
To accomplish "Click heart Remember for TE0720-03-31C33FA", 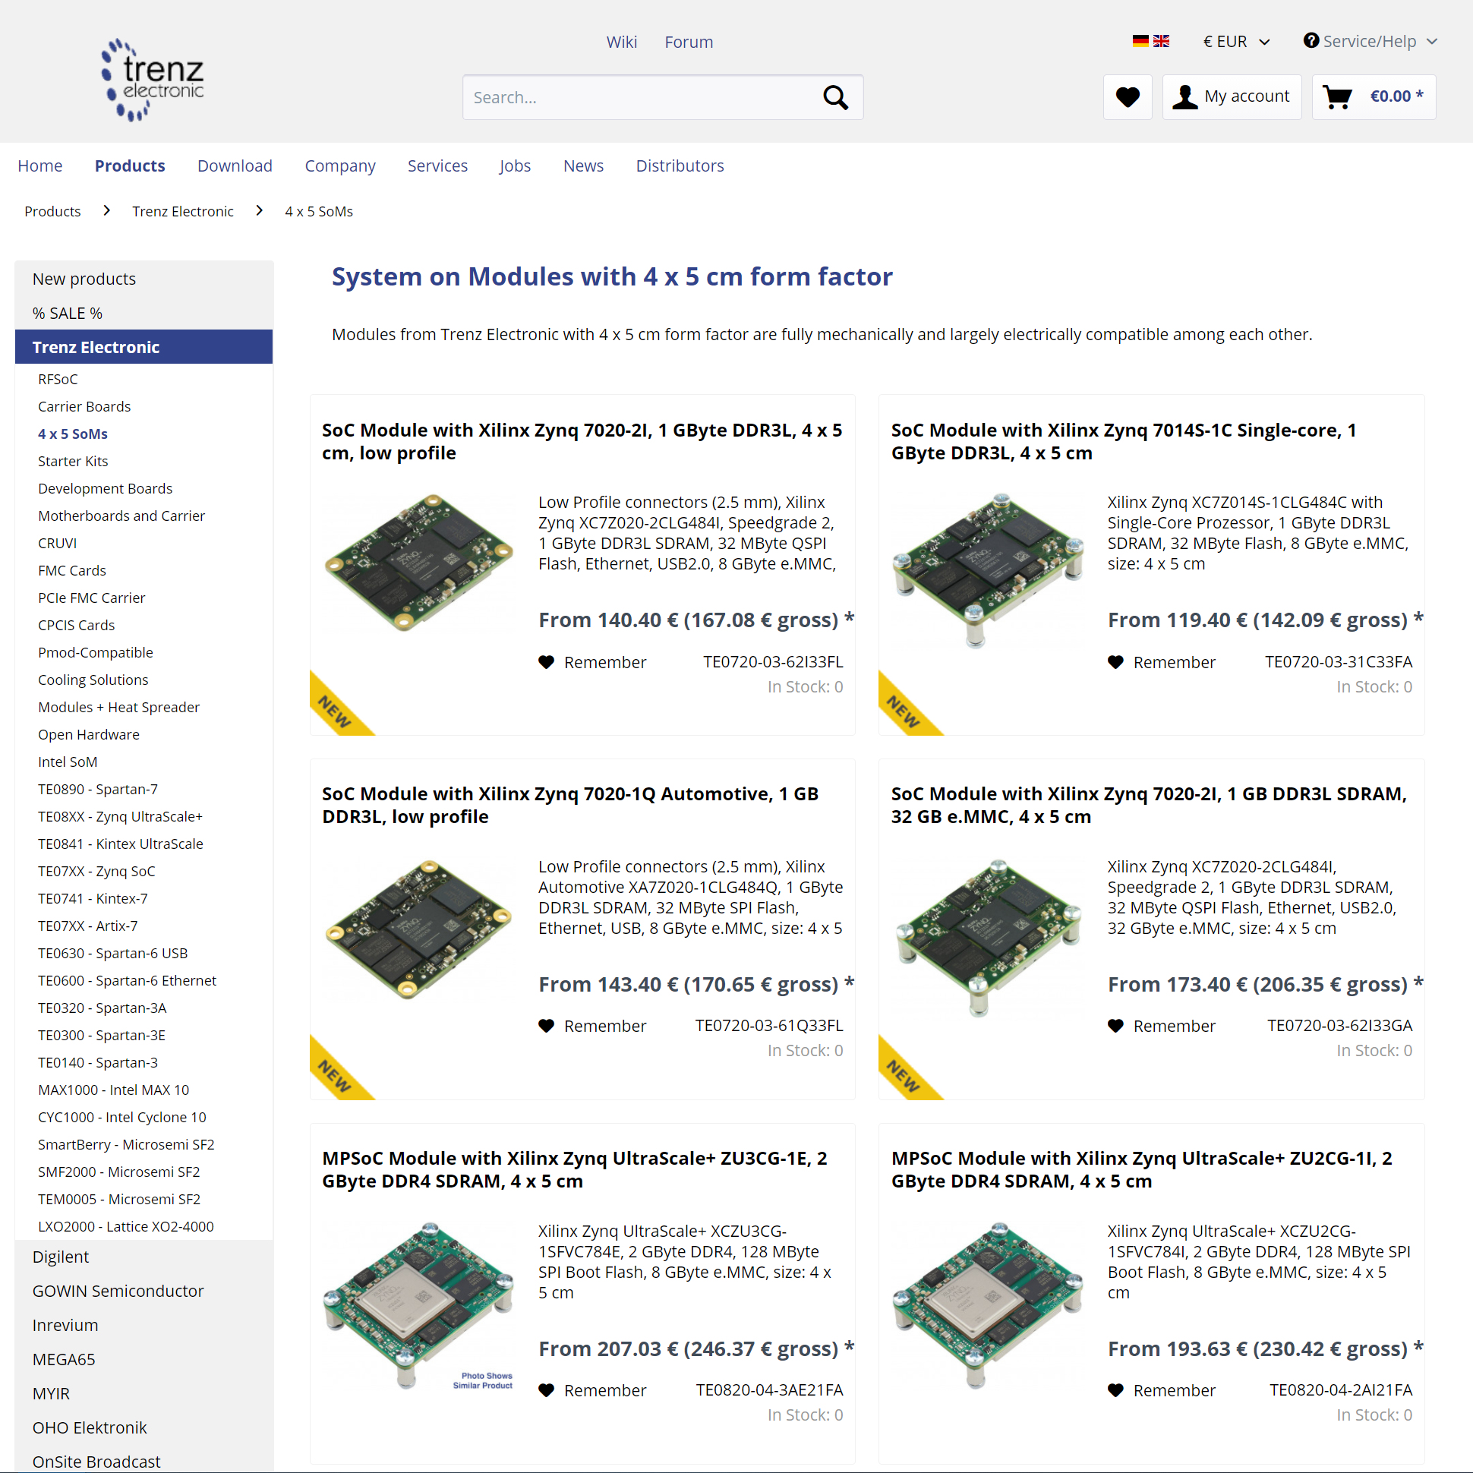I will click(x=1161, y=662).
